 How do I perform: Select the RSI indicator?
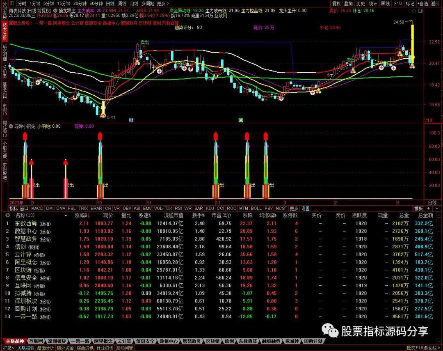pos(178,209)
